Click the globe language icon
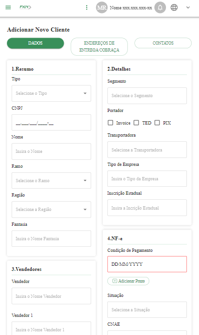 pos(174,7)
